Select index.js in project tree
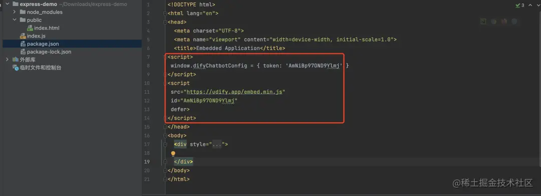This screenshot has width=541, height=196. coord(36,36)
